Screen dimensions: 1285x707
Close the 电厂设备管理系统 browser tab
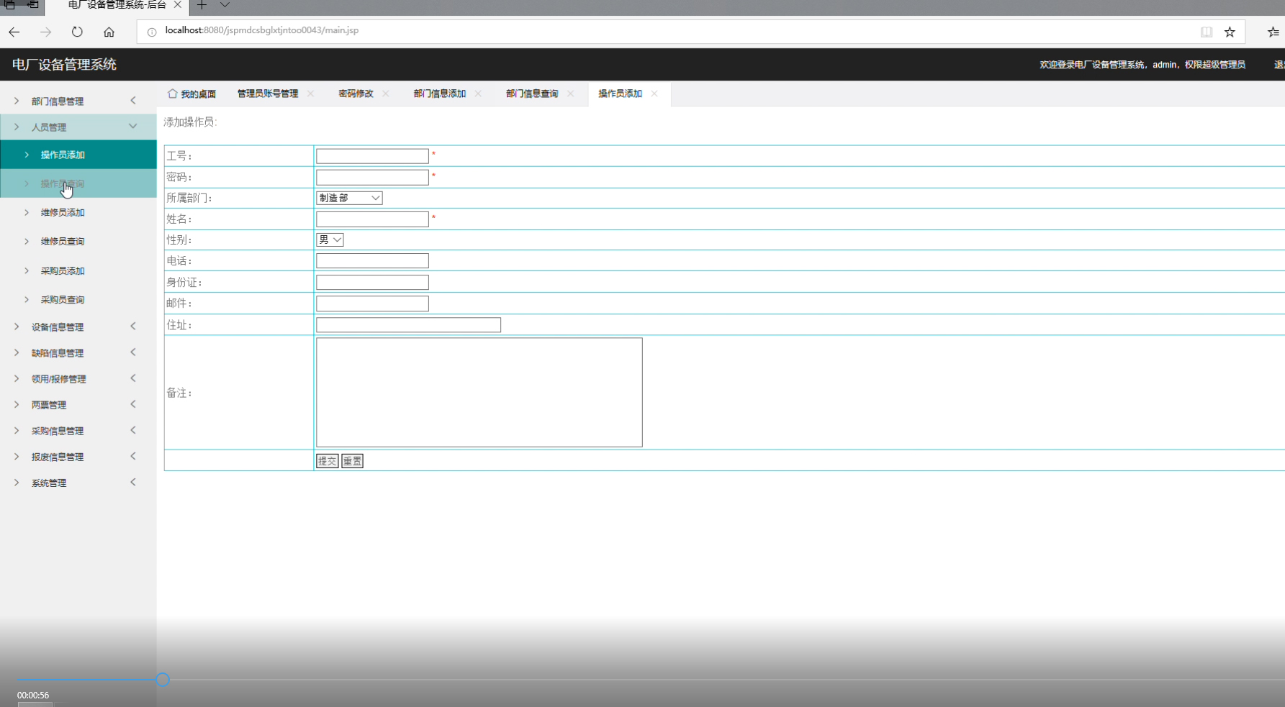coord(177,5)
